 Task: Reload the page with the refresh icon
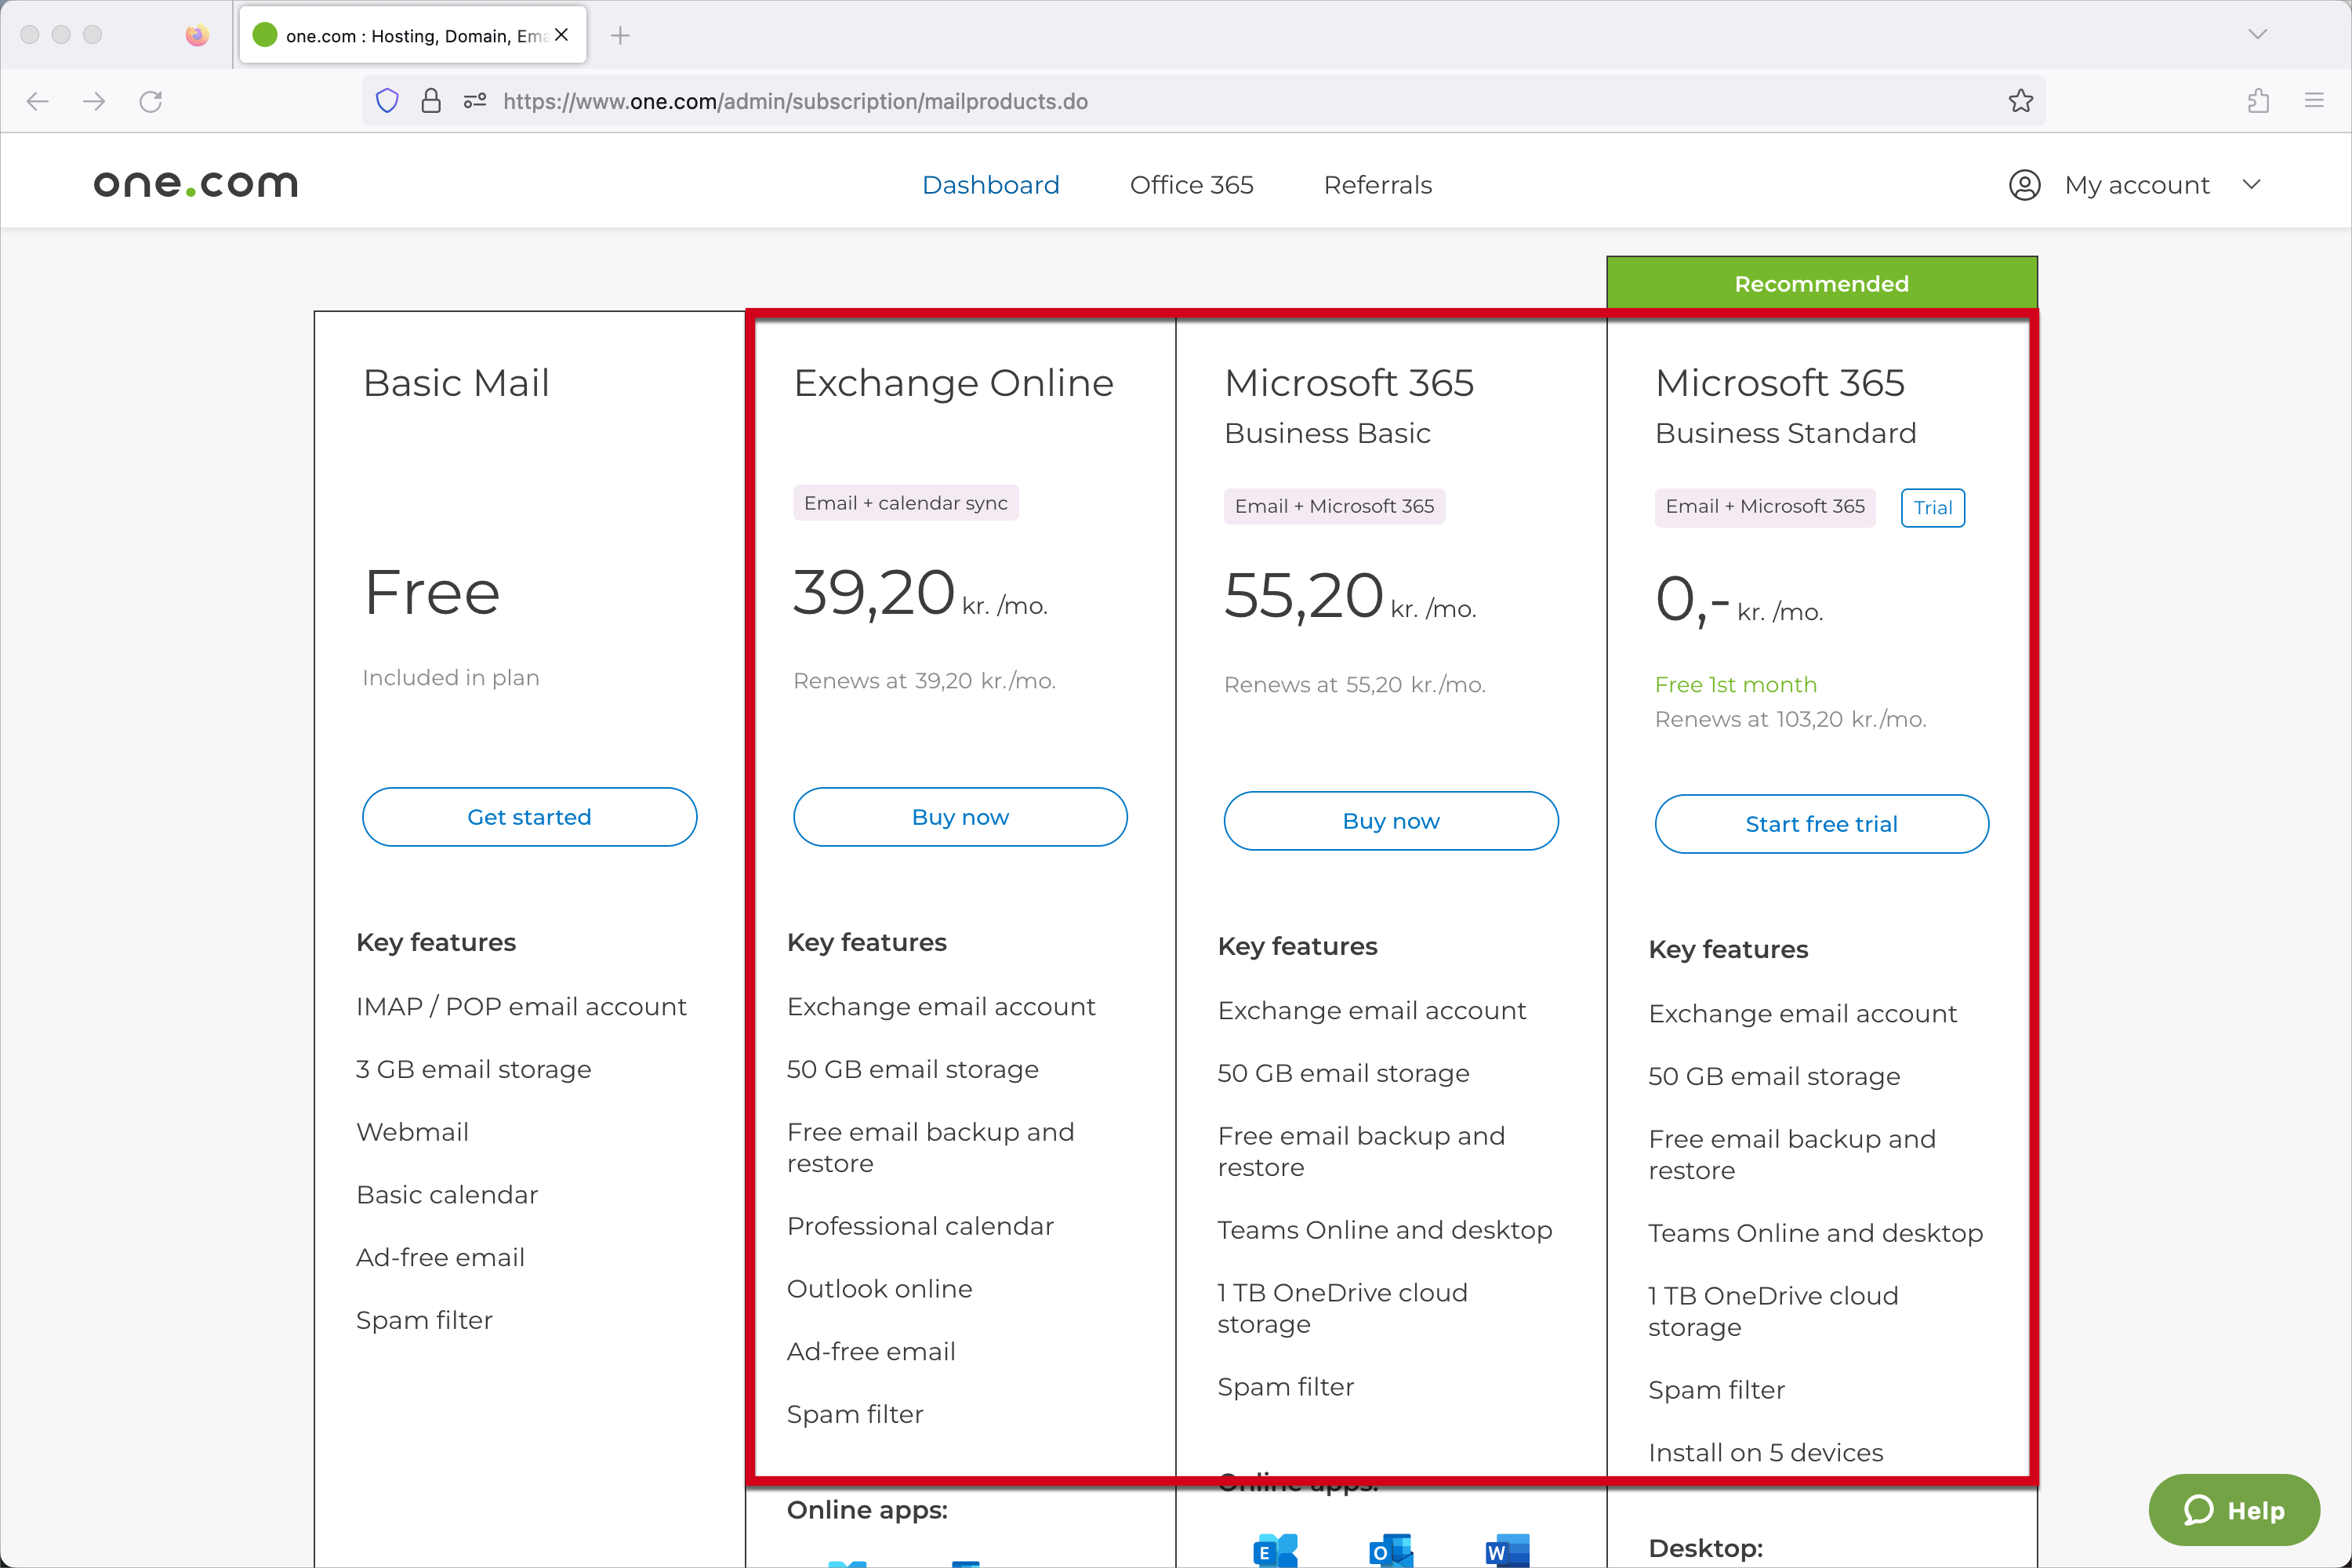[151, 101]
